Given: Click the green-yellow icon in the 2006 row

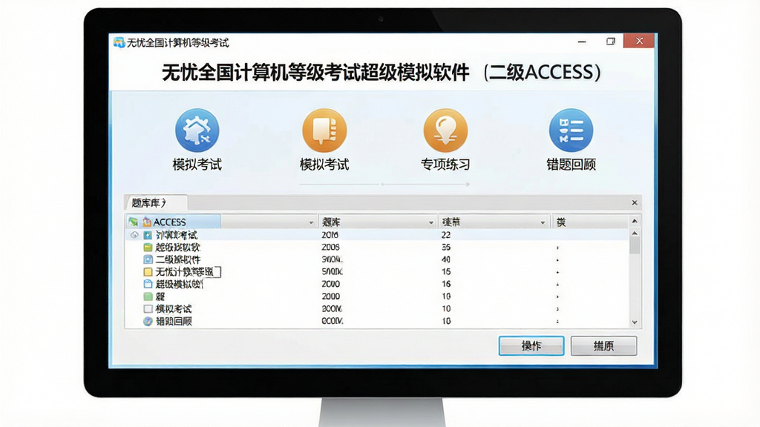Looking at the screenshot, I should [x=148, y=248].
